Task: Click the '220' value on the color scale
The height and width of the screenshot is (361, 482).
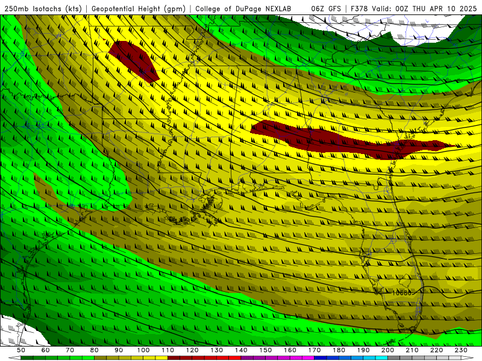Action: point(436,350)
